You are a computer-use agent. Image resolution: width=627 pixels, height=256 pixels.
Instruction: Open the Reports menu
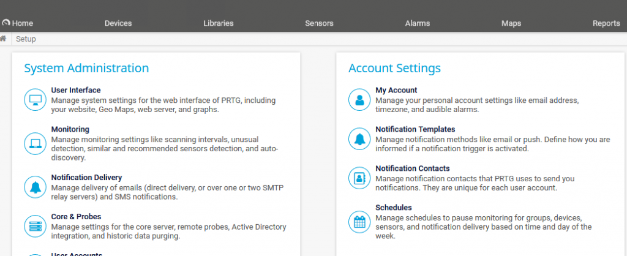(606, 23)
